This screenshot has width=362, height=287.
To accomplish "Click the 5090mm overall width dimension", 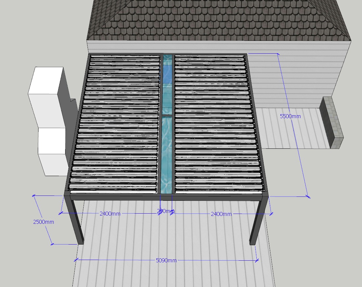I will 166,260.
